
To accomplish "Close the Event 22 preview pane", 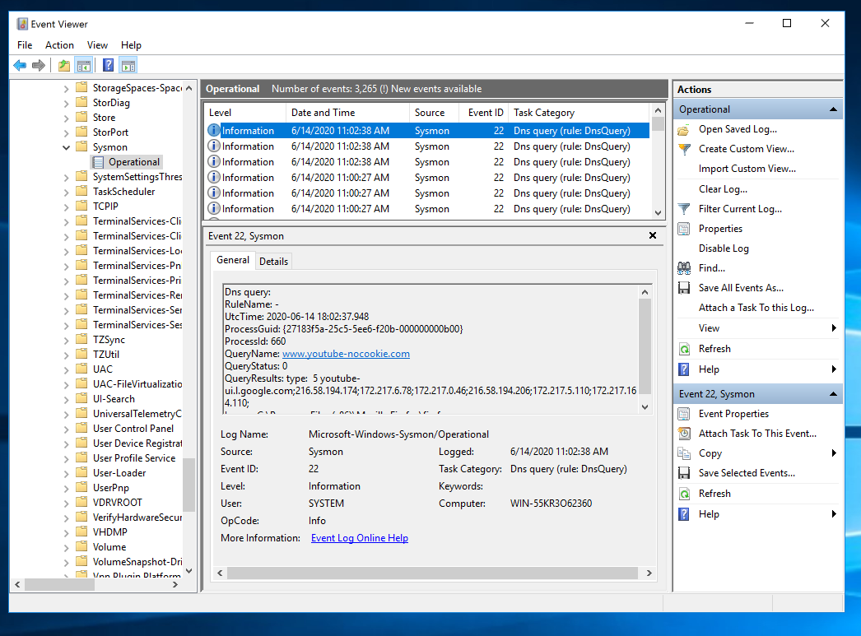I will click(653, 235).
